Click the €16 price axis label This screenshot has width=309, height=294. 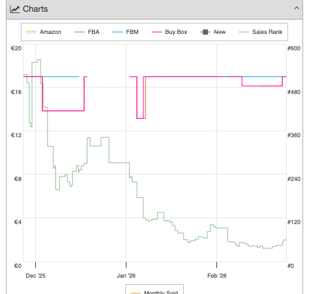16,92
